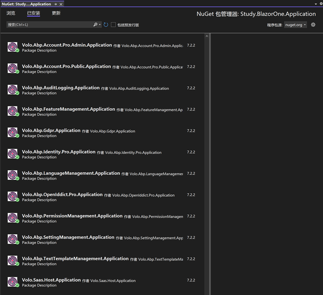Select Volo.Abp.Gdpr.Application package name
The width and height of the screenshot is (323, 295).
click(51, 131)
